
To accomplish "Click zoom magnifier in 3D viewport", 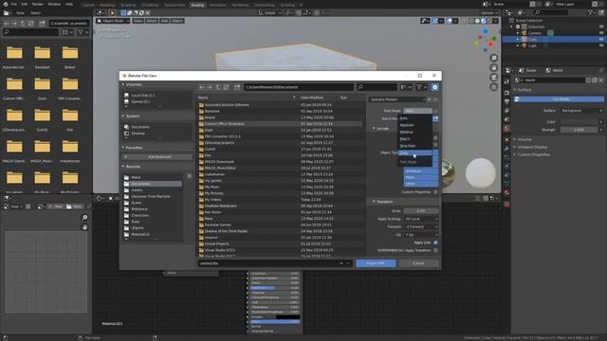I will tap(493, 58).
